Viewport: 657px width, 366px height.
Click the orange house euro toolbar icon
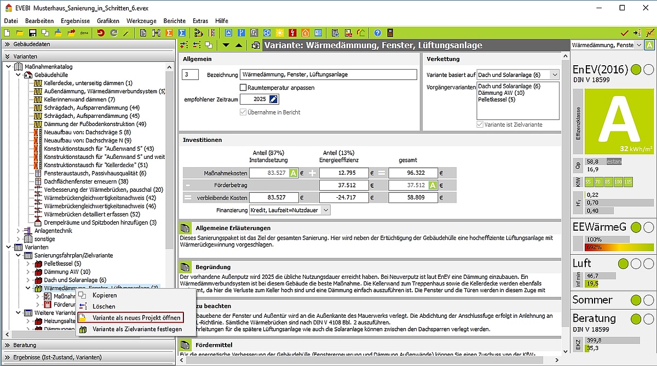pyautogui.click(x=306, y=33)
